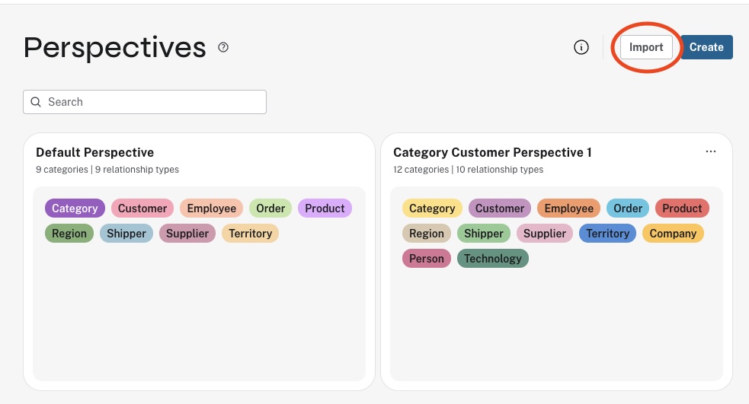
Task: Click the Territory tag in Default Perspective
Action: tap(250, 234)
